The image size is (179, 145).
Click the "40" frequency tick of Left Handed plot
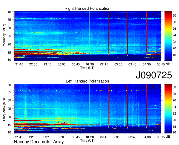9,85
